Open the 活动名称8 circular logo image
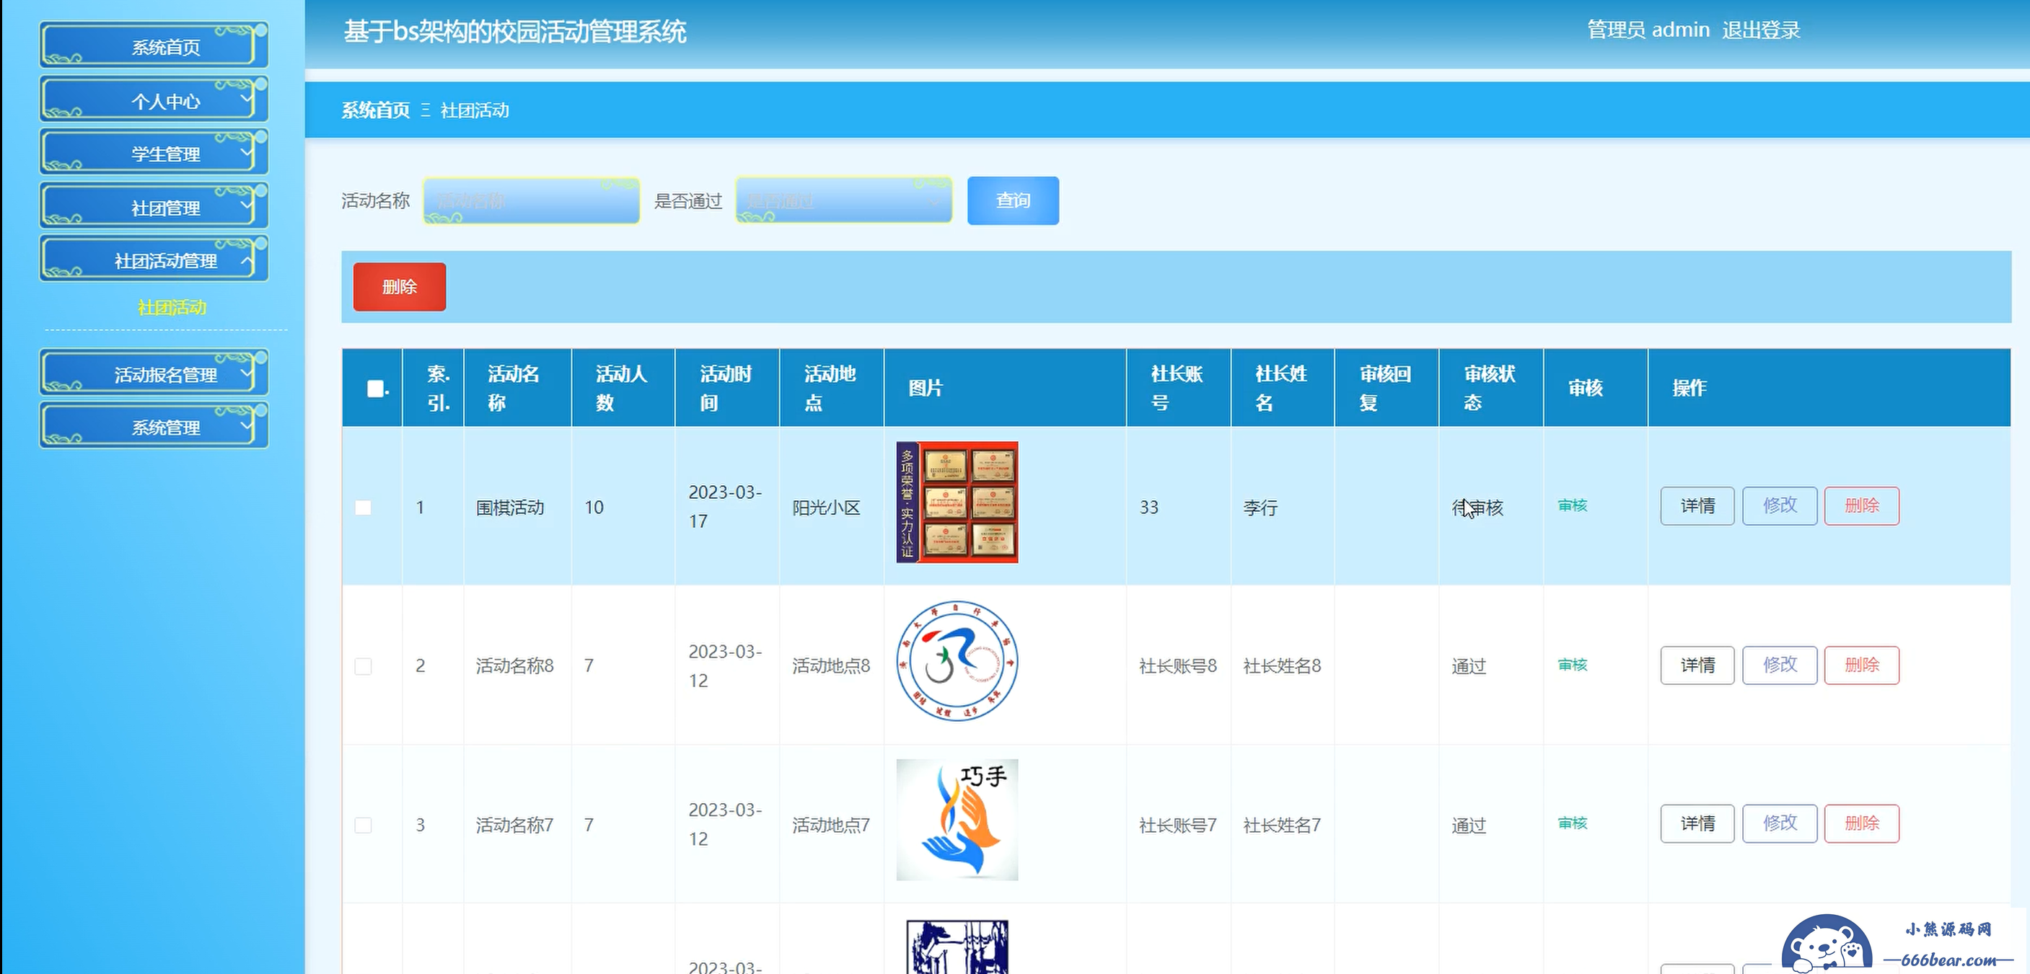 click(x=957, y=660)
